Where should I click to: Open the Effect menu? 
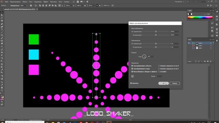46,2
